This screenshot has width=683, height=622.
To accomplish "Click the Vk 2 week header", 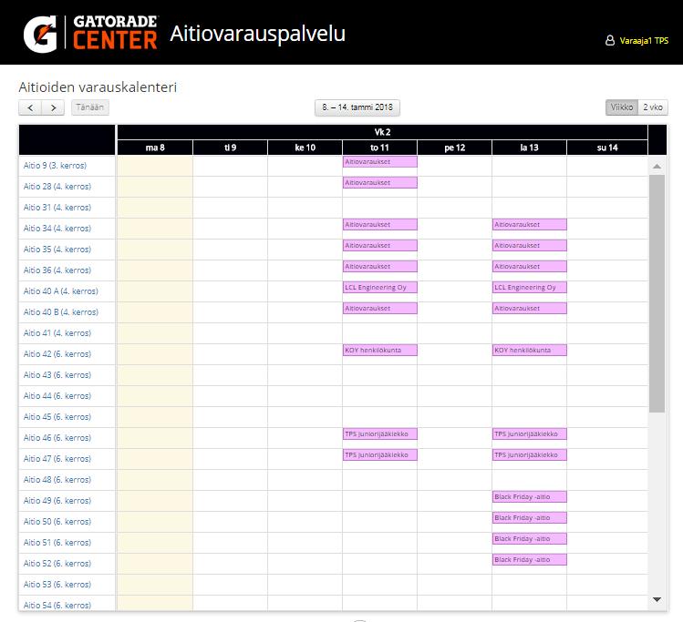I will (382, 132).
